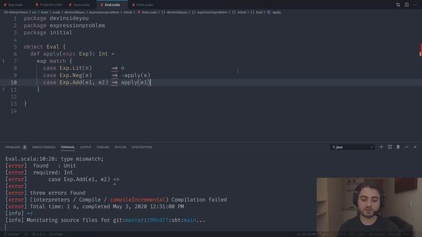
Task: Click the Problems error count badge
Action: pyautogui.click(x=24, y=147)
